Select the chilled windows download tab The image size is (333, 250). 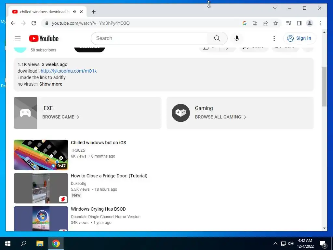pyautogui.click(x=45, y=12)
